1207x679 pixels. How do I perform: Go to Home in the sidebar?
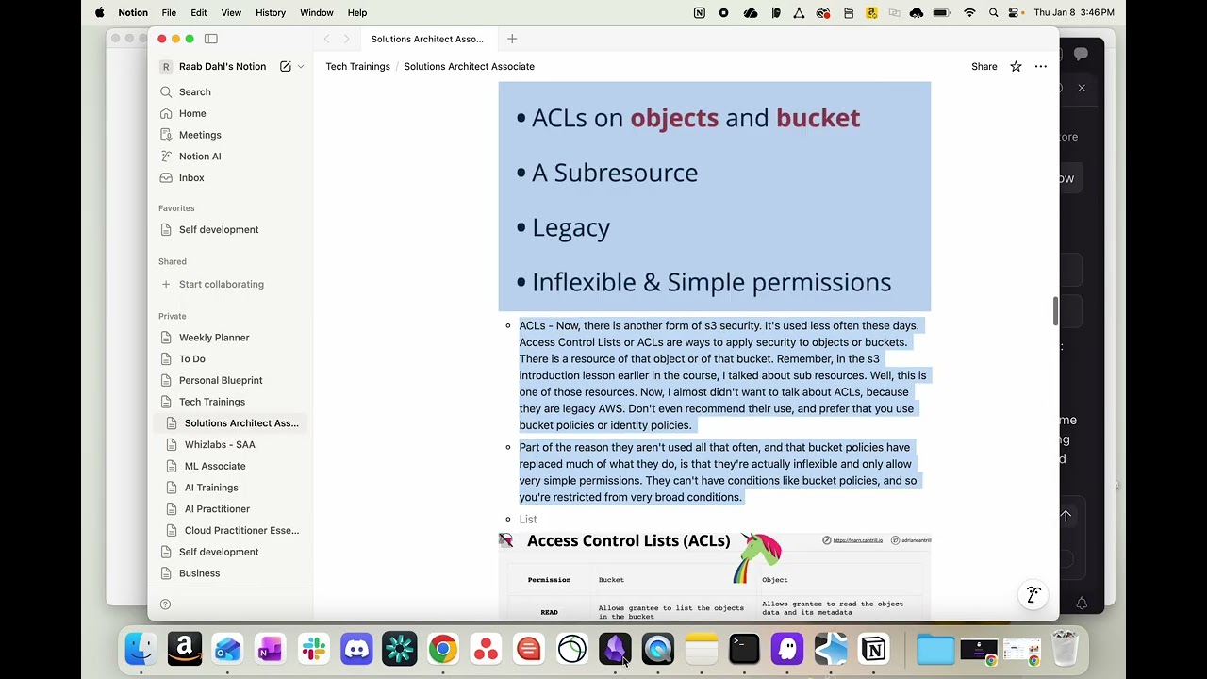tap(232, 113)
